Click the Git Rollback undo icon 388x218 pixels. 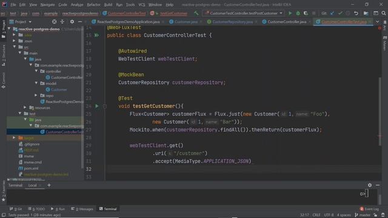(356, 13)
